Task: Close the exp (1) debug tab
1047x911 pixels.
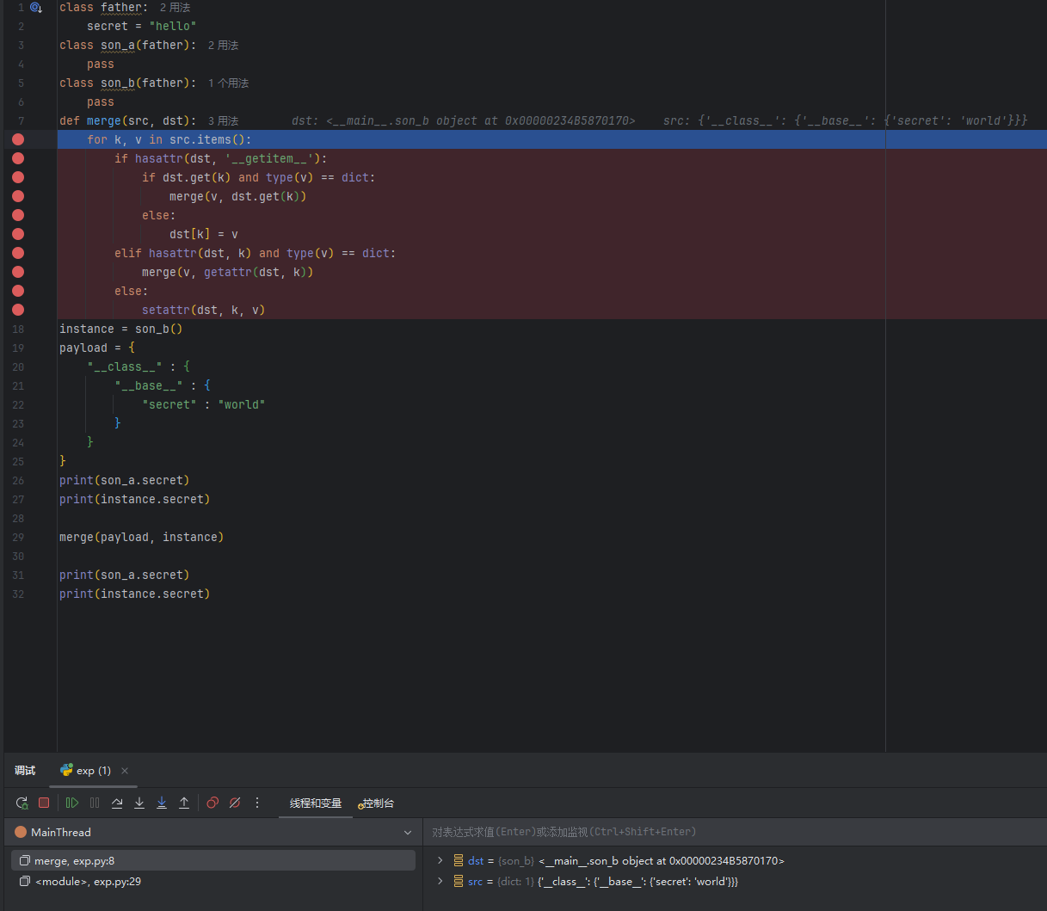Action: click(x=125, y=771)
